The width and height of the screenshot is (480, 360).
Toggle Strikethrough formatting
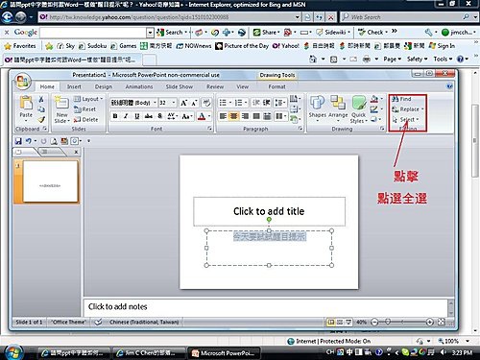click(148, 116)
